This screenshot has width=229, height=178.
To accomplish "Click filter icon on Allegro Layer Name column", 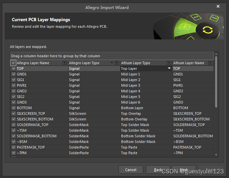I will (x=65, y=63).
